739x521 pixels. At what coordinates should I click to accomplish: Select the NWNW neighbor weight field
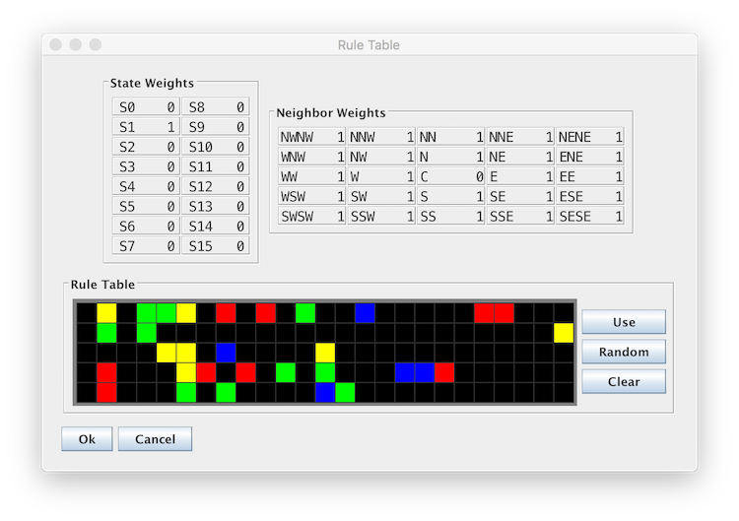tap(312, 137)
